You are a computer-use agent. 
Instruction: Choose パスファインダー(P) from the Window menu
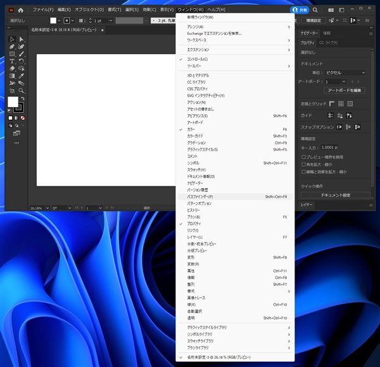point(235,196)
